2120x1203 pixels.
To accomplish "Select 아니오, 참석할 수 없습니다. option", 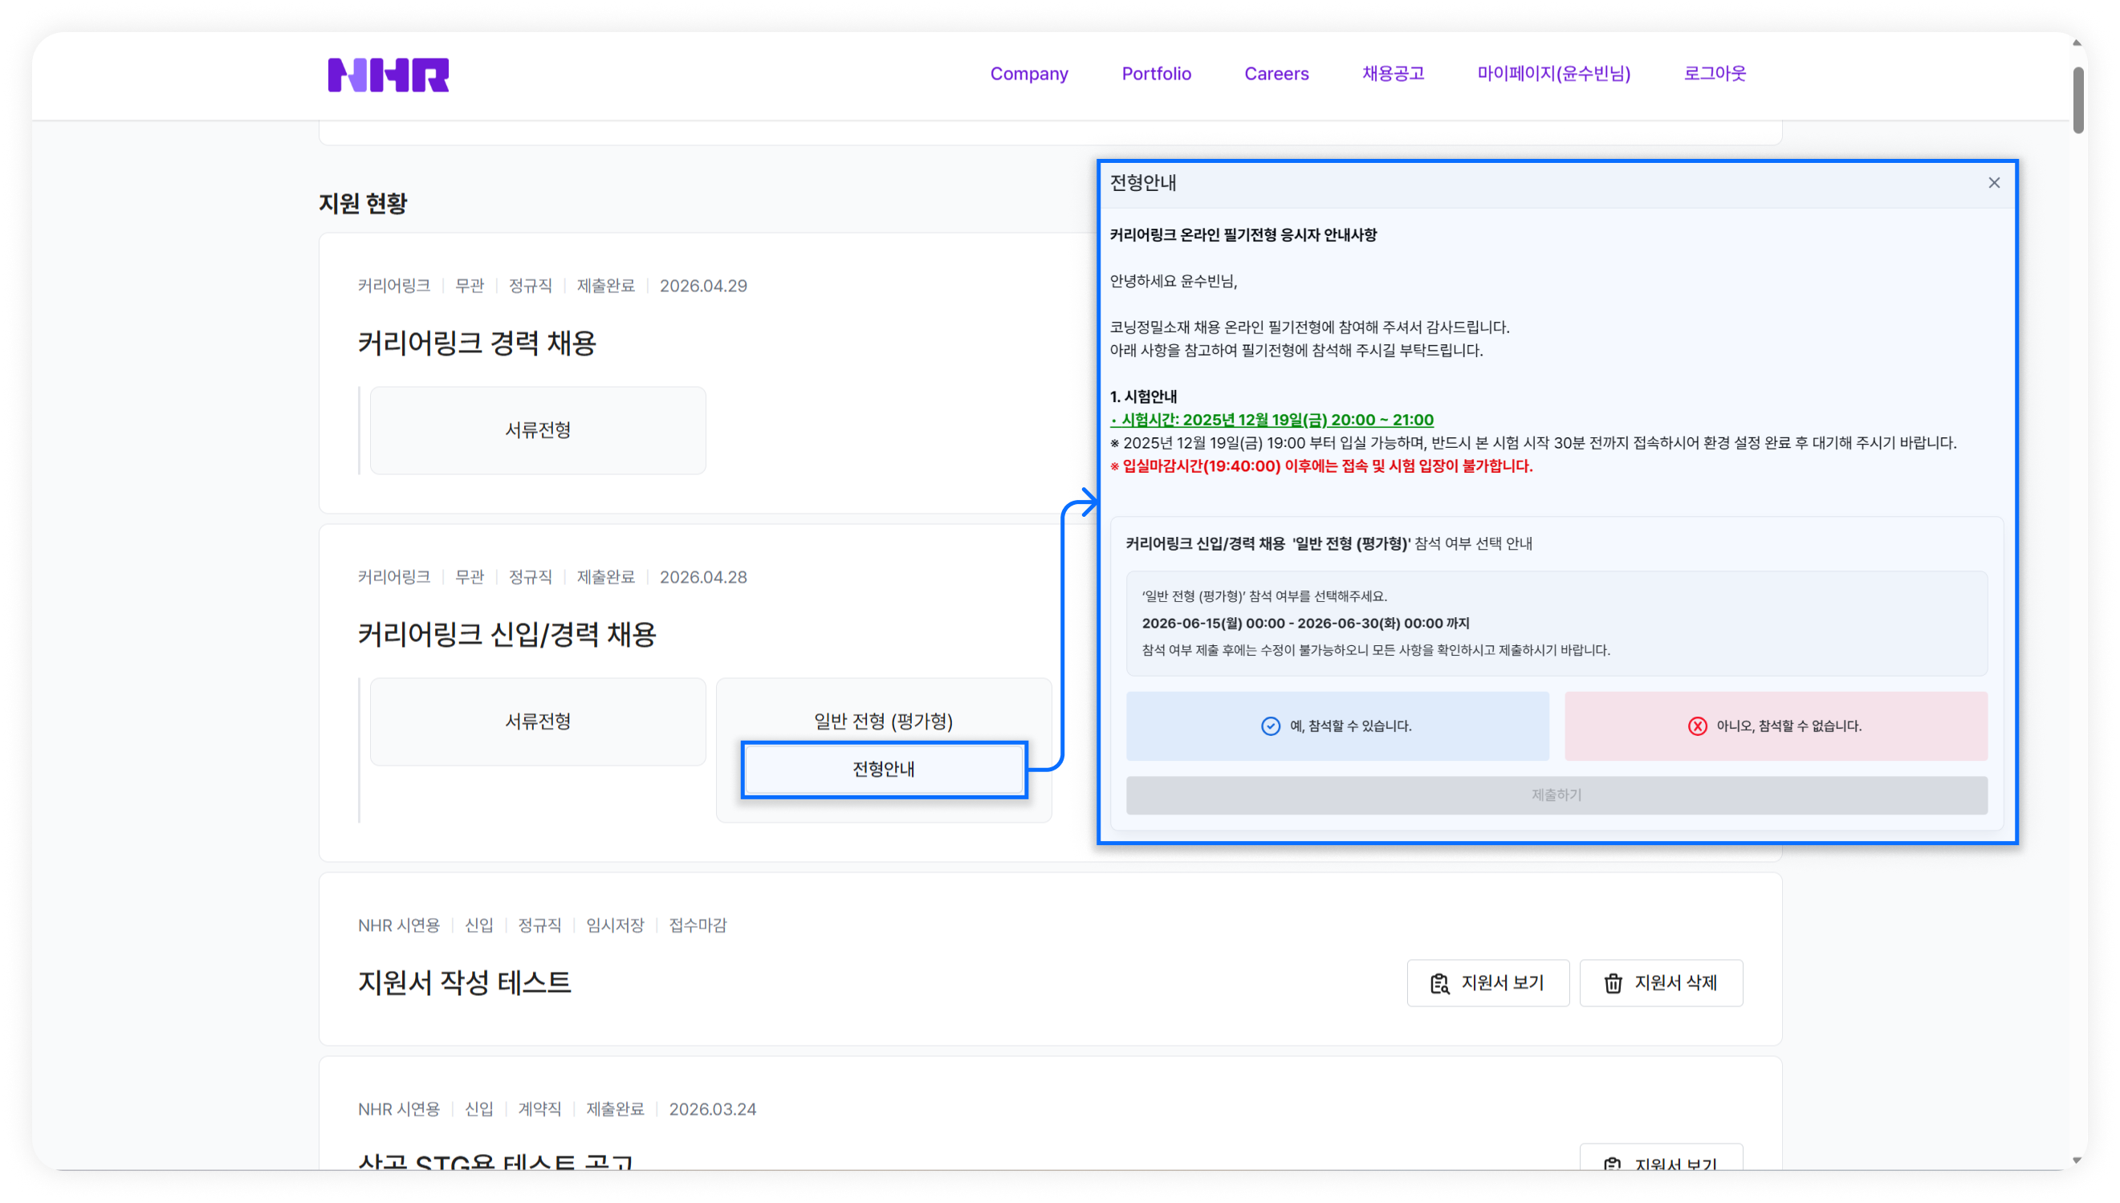I will coord(1776,726).
